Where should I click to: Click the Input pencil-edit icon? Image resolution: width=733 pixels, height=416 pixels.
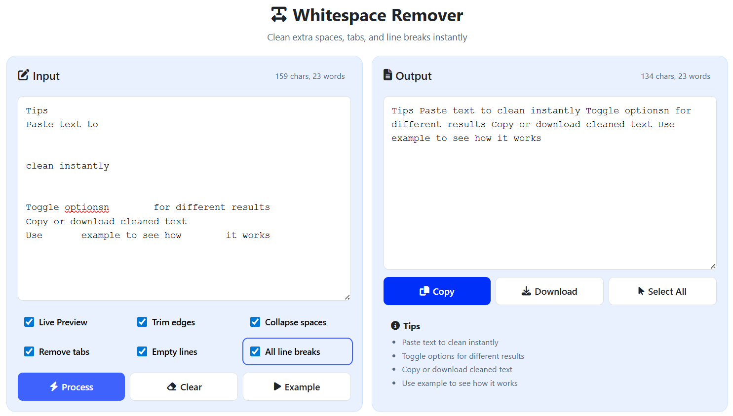point(23,75)
